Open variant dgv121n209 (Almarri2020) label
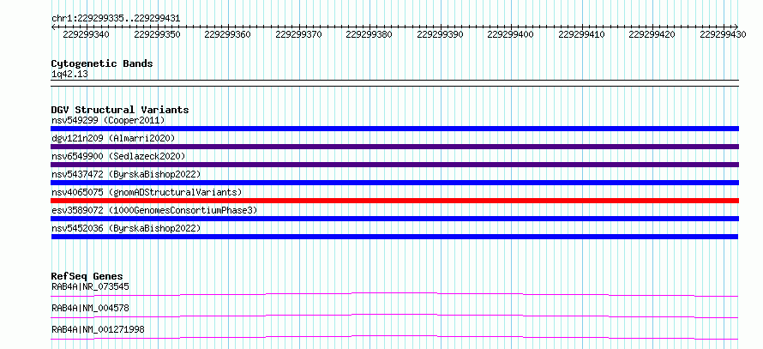The width and height of the screenshot is (763, 349). pyautogui.click(x=113, y=138)
